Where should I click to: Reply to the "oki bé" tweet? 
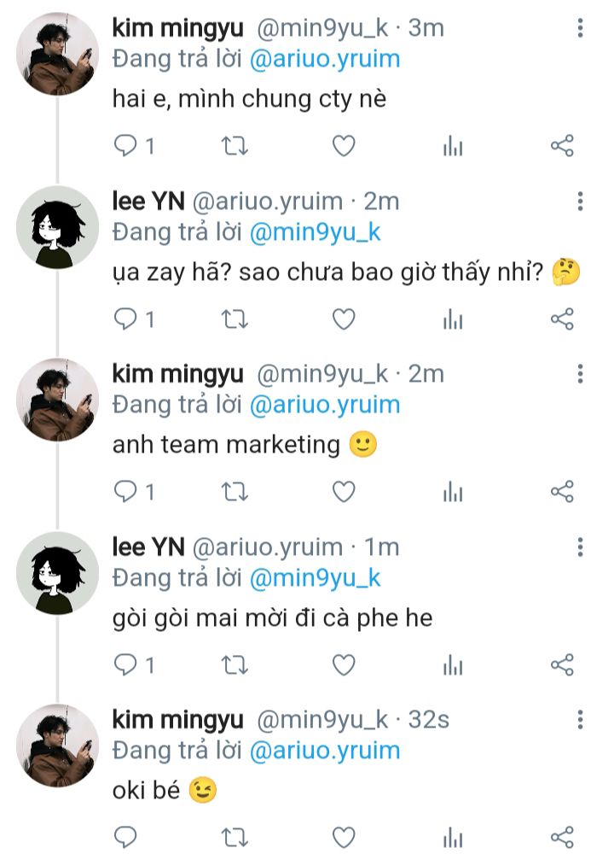click(126, 836)
